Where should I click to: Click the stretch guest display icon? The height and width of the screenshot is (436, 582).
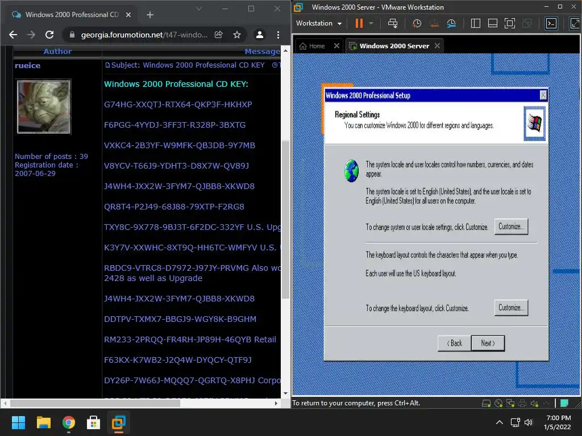tap(575, 23)
